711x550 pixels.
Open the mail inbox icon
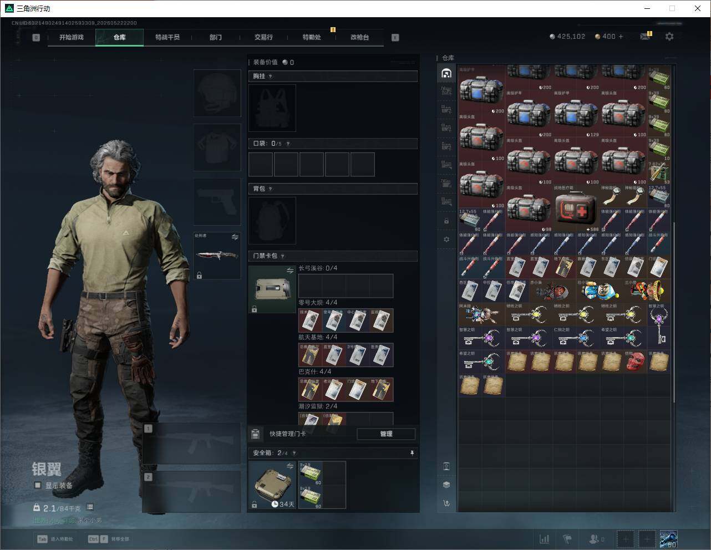click(x=644, y=36)
